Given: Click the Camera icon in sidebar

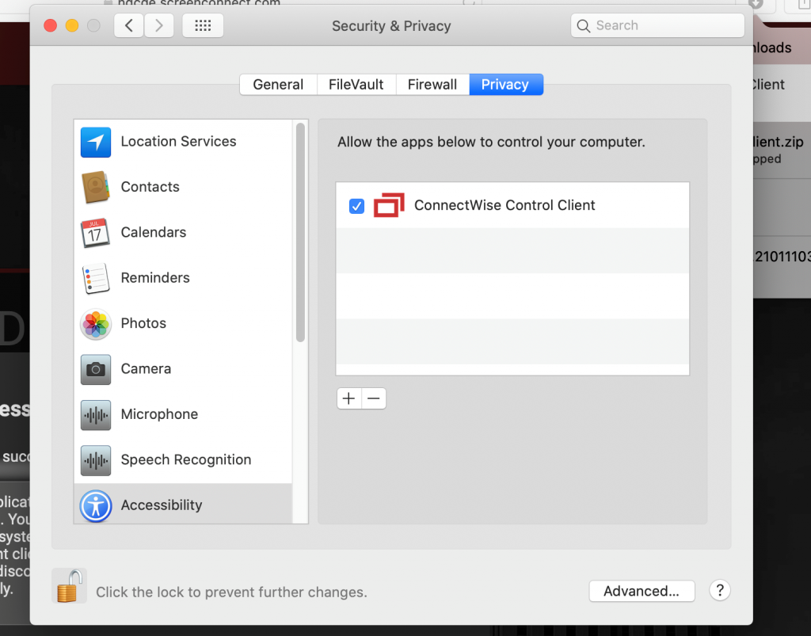Looking at the screenshot, I should click(96, 369).
